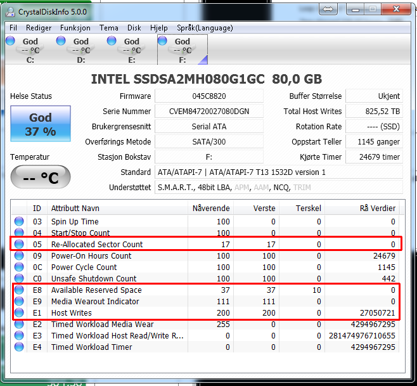
Task: Click the status orb of Start/Stop Count row
Action: pyautogui.click(x=19, y=232)
